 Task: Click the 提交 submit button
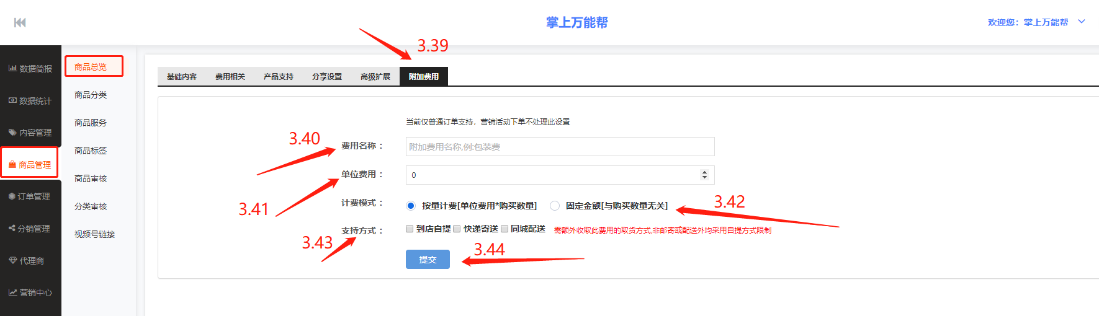[428, 260]
